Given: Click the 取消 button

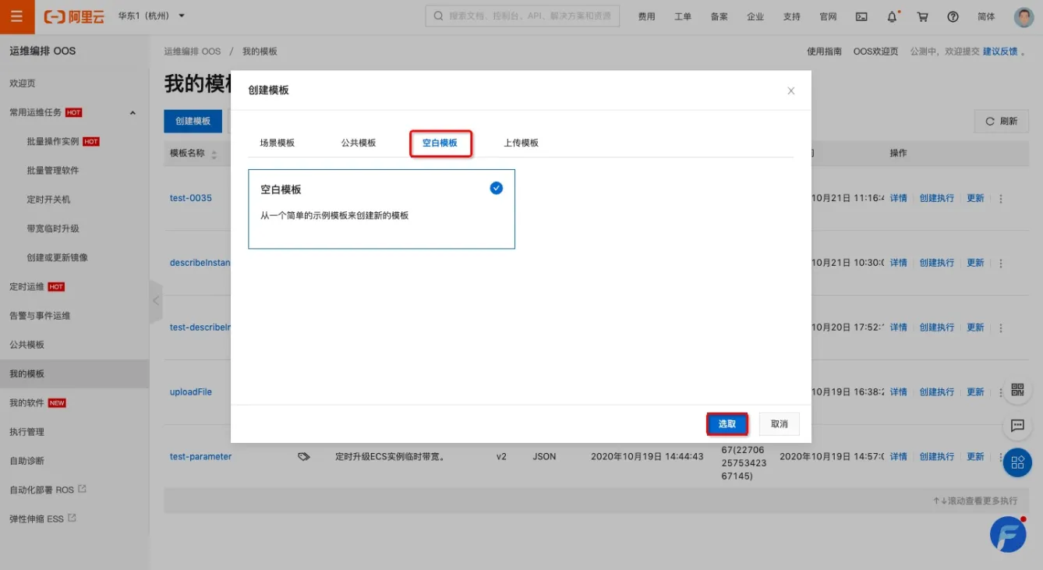Looking at the screenshot, I should point(780,423).
